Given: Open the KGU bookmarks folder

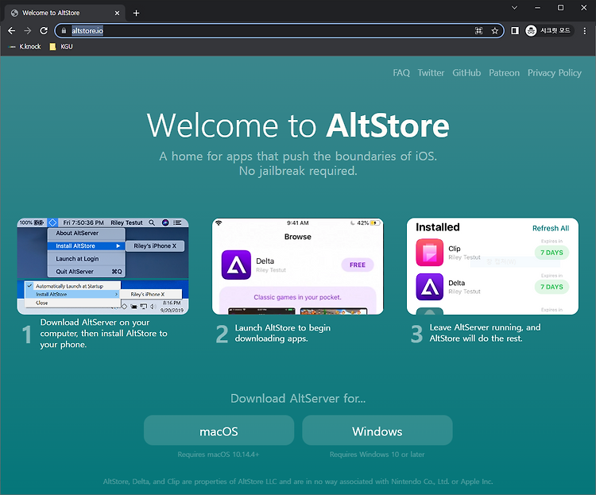Looking at the screenshot, I should (61, 46).
